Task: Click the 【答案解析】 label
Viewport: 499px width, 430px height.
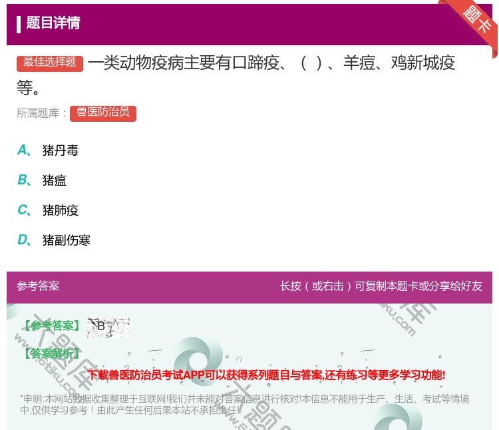Action: point(51,353)
